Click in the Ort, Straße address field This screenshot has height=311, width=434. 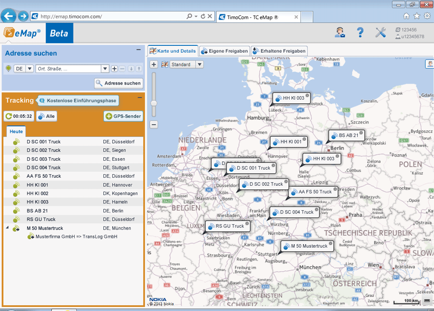68,69
